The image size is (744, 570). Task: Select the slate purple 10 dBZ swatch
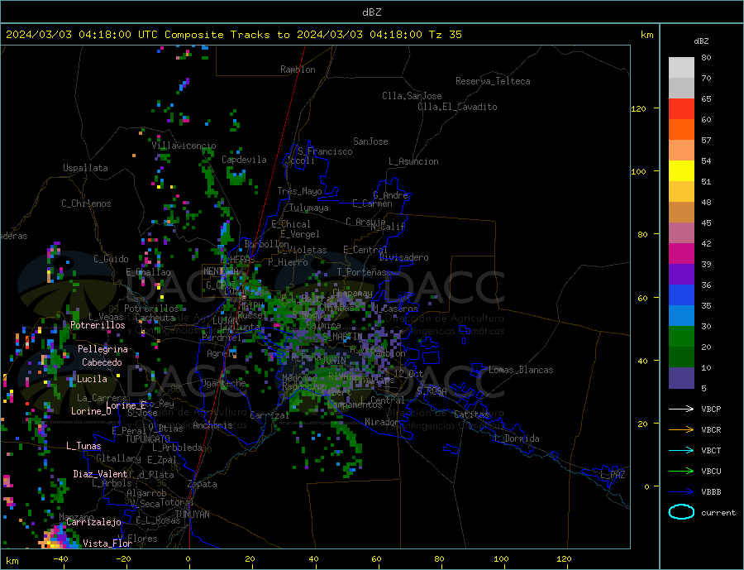point(681,377)
